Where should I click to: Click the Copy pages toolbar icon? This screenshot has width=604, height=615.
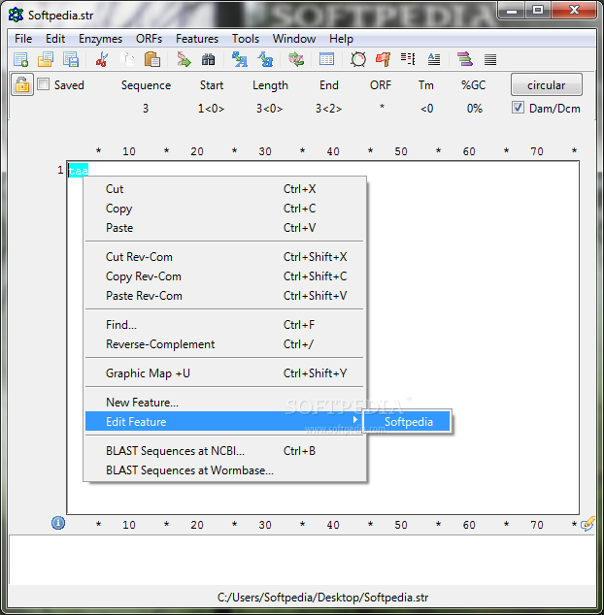[127, 59]
